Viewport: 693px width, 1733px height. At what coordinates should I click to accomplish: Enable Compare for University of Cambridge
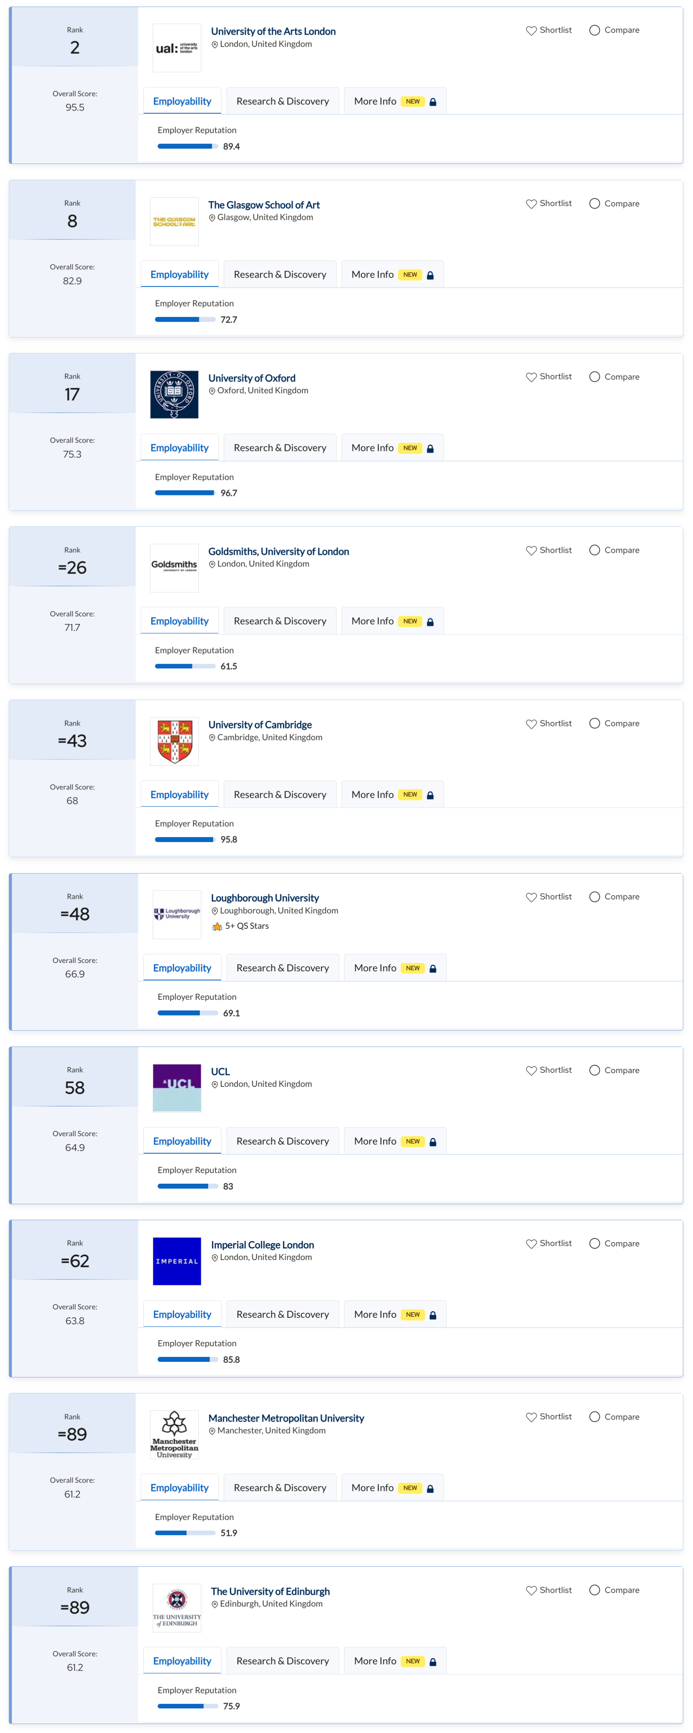(x=594, y=723)
